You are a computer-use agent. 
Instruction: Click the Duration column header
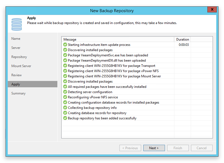pyautogui.click(x=182, y=40)
